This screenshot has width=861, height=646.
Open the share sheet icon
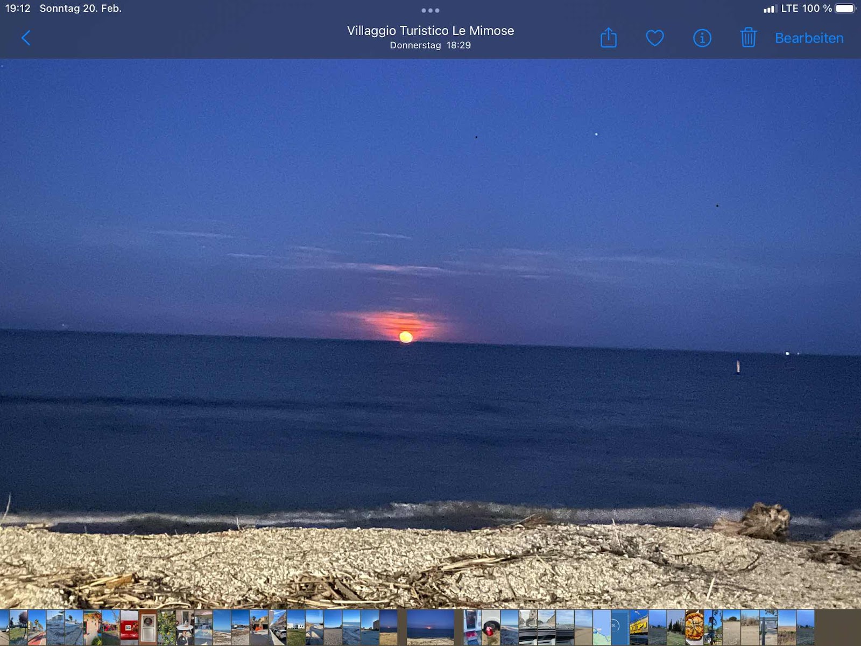[x=609, y=38]
